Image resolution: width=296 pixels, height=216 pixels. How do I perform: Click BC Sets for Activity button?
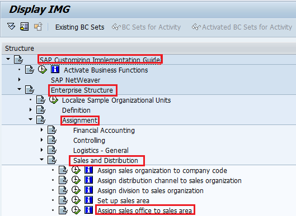pyautogui.click(x=146, y=27)
